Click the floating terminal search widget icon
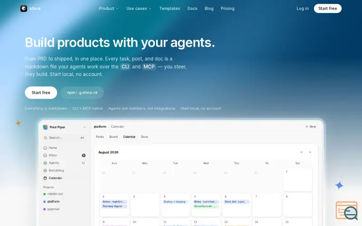 (347, 211)
